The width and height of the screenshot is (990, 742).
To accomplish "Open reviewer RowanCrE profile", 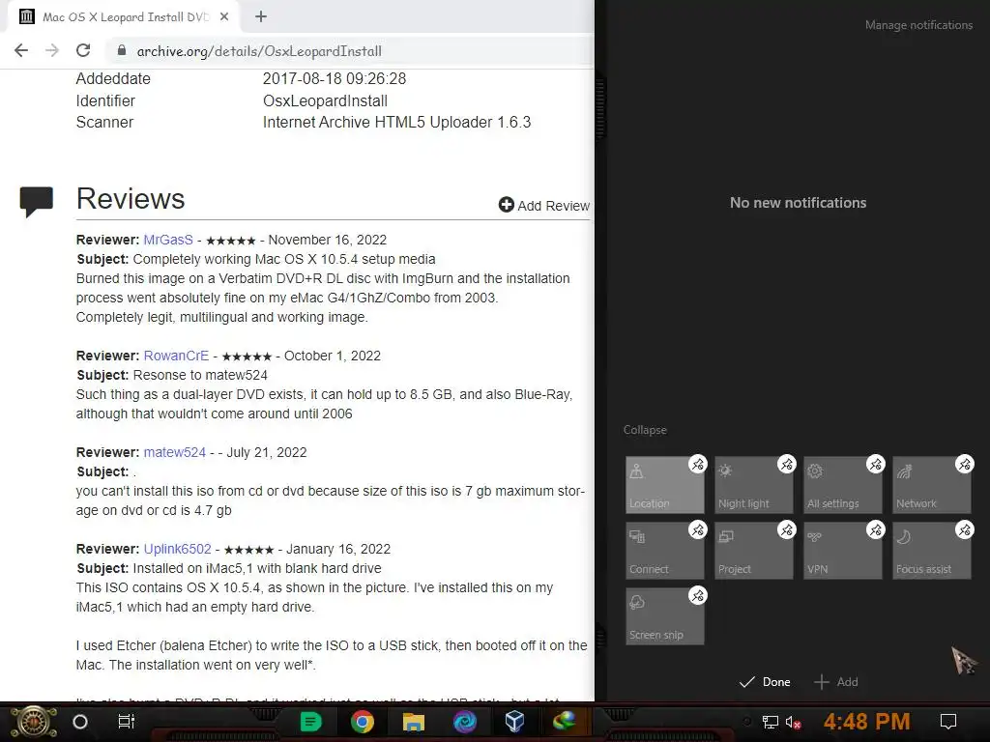I will (176, 356).
